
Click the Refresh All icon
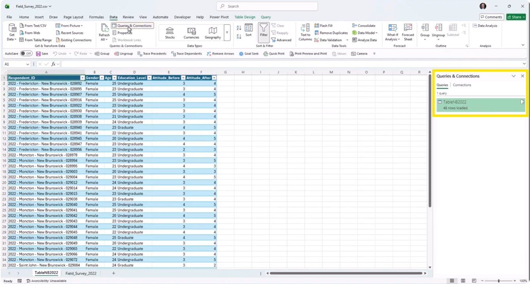click(x=104, y=28)
